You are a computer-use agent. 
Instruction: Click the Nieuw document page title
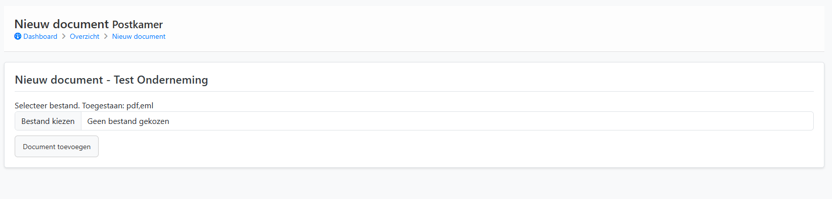tap(61, 24)
